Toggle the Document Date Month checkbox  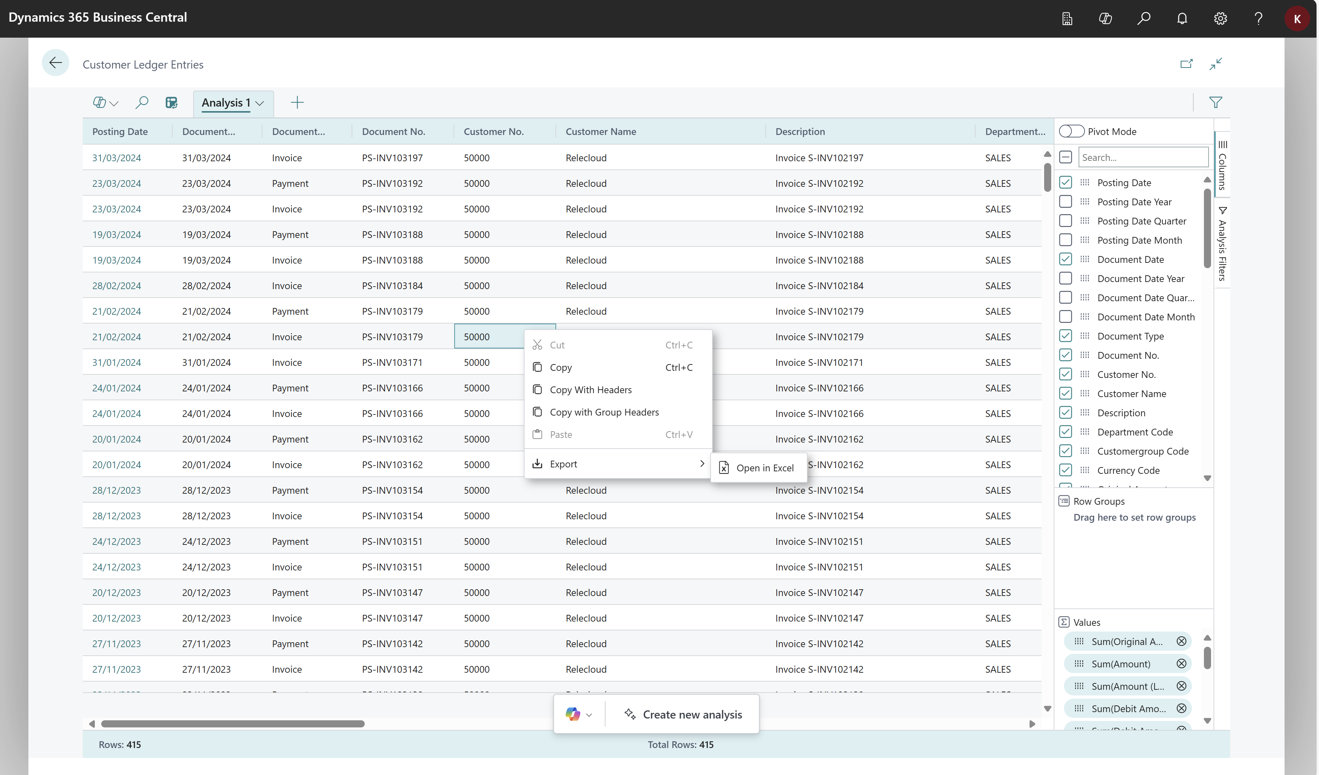[1065, 316]
